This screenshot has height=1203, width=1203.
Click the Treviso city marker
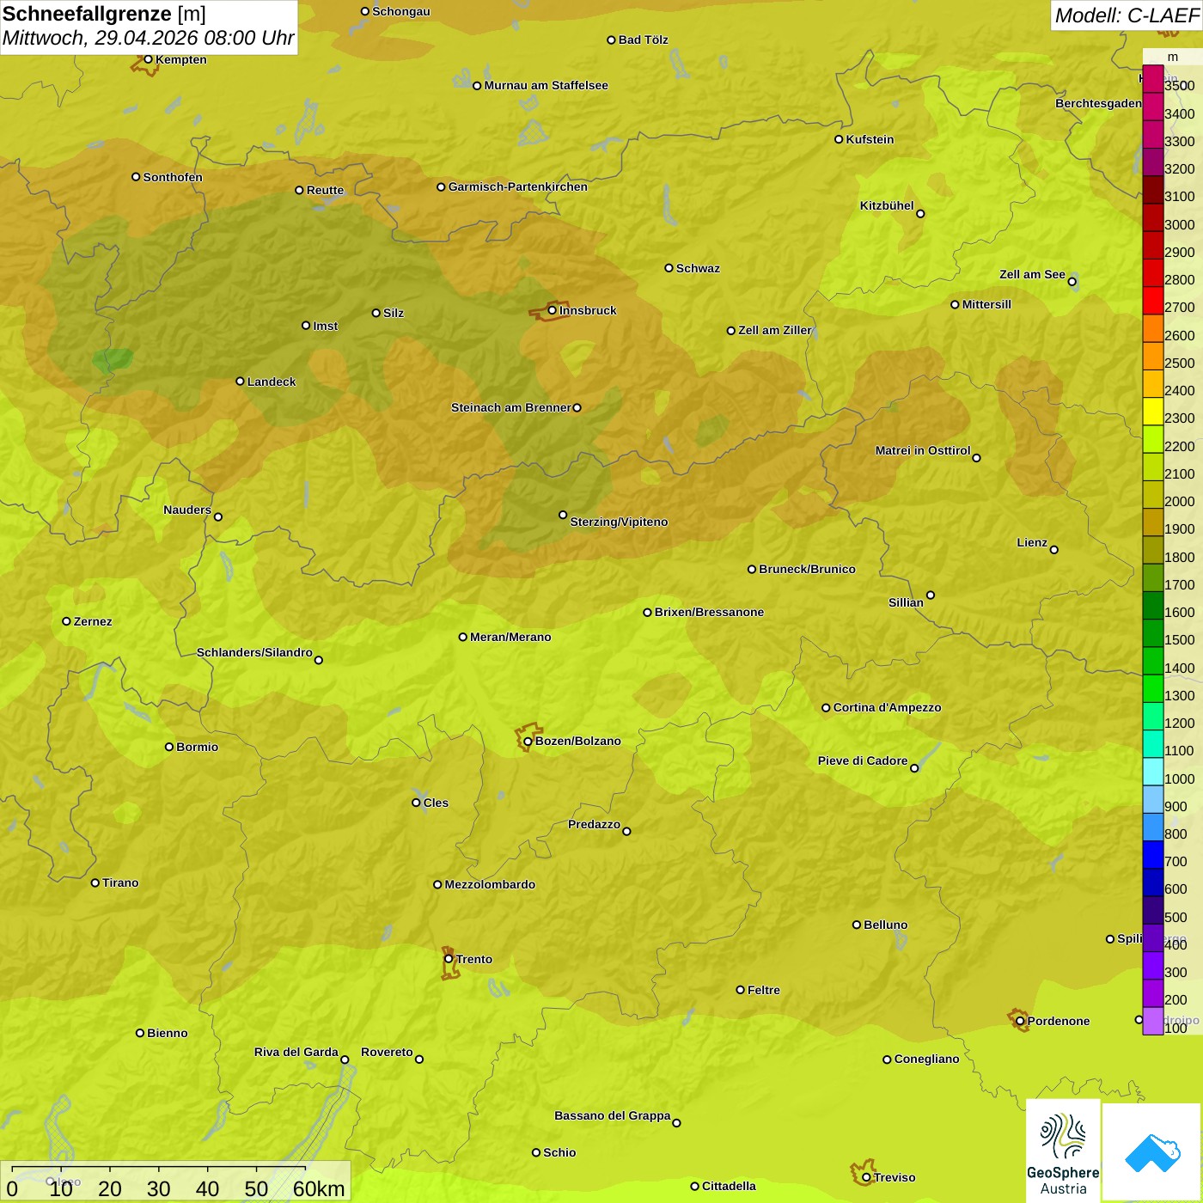(866, 1177)
